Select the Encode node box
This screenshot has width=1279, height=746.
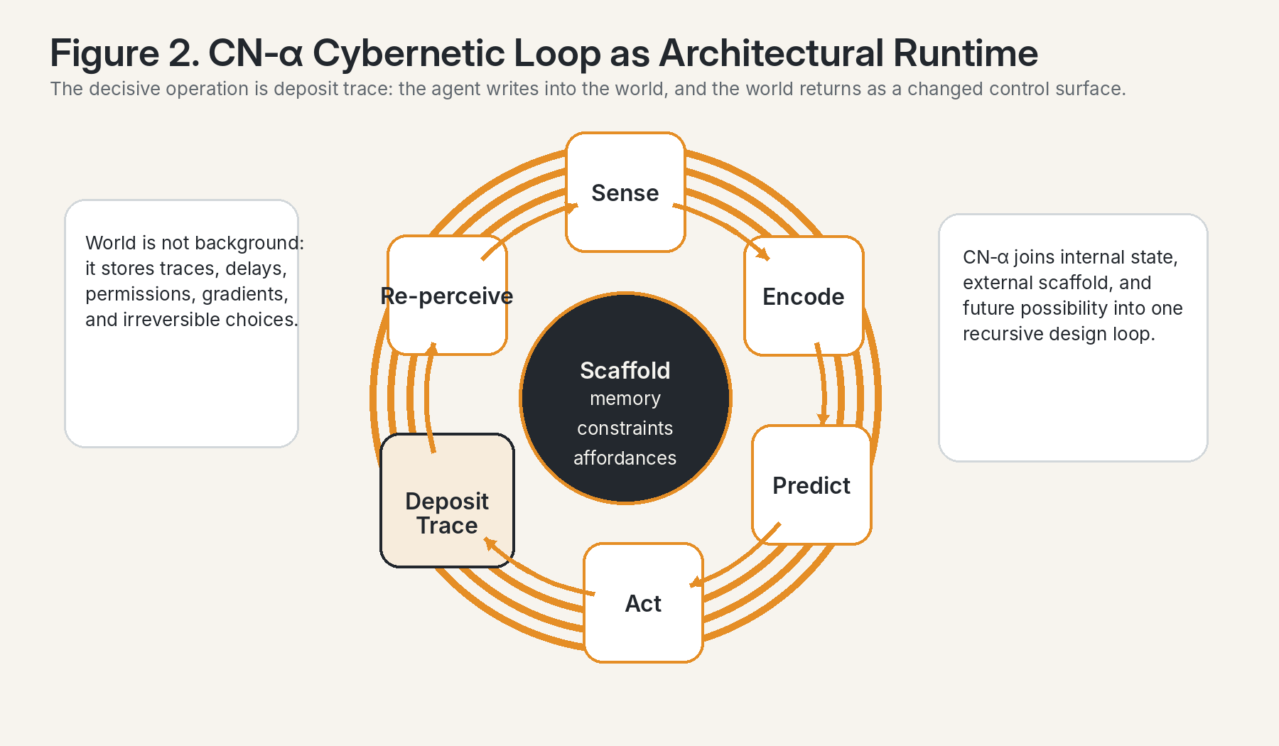[x=804, y=296]
